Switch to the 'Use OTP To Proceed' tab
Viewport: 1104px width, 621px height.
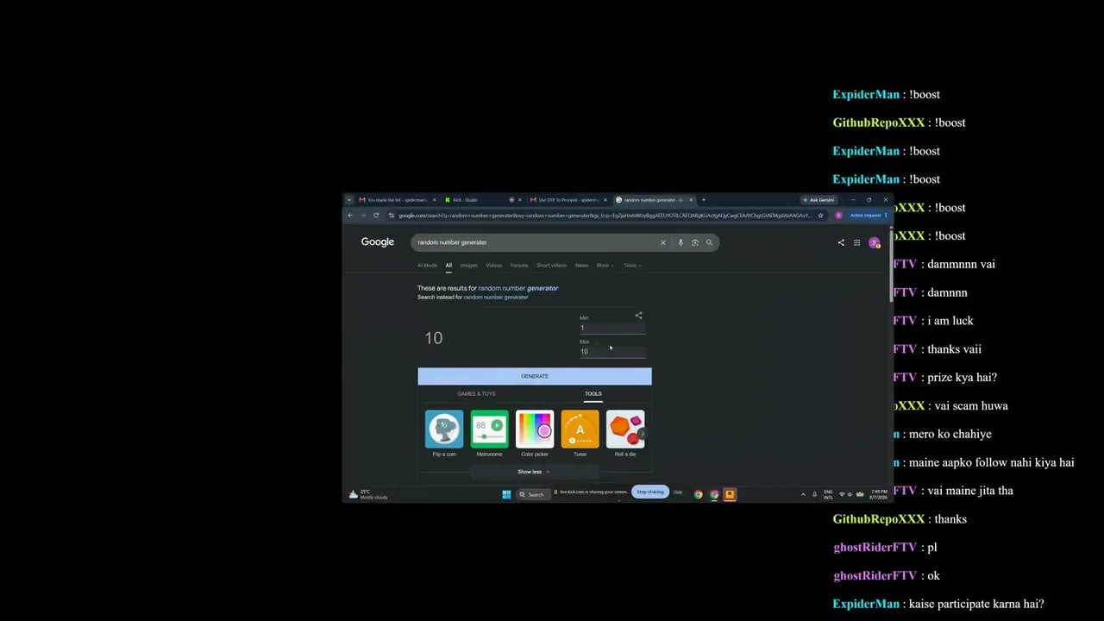tap(568, 200)
